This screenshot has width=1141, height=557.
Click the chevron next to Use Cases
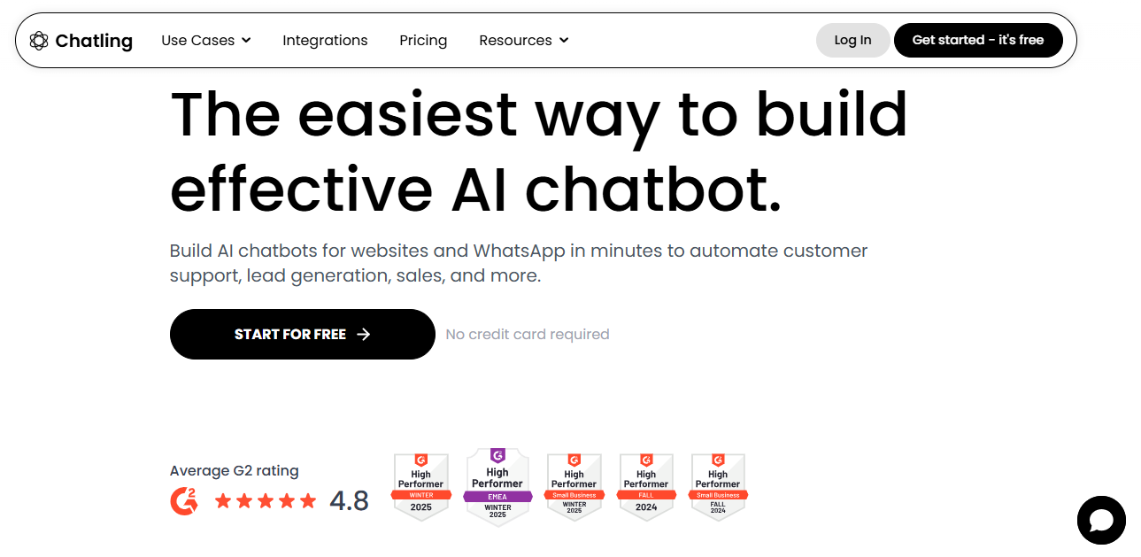tap(246, 41)
